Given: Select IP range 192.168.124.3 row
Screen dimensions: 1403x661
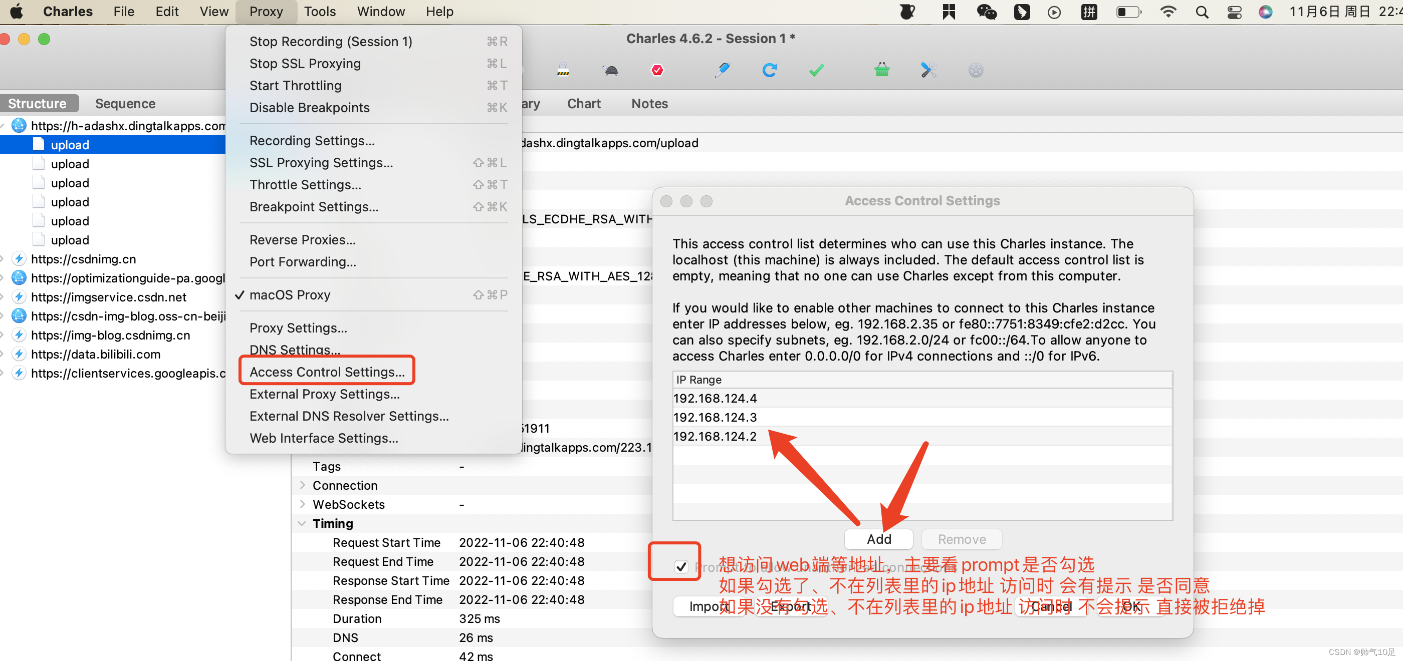Looking at the screenshot, I should [x=715, y=417].
